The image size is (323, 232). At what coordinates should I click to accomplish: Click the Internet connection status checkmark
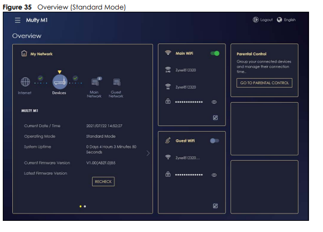point(40,78)
